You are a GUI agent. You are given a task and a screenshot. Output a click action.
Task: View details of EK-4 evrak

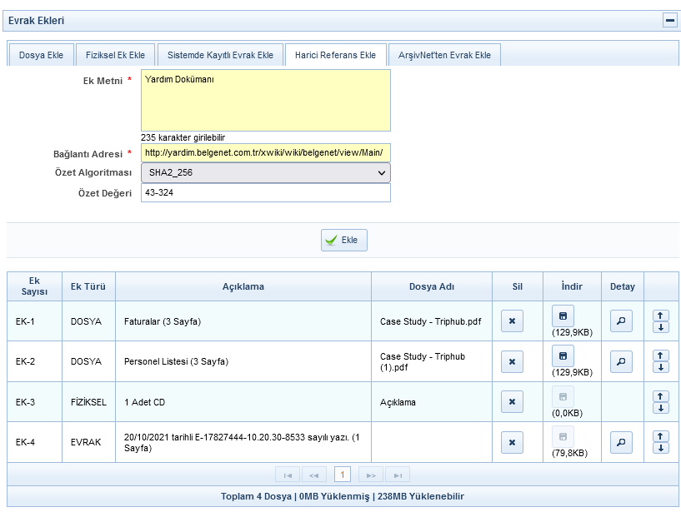621,442
